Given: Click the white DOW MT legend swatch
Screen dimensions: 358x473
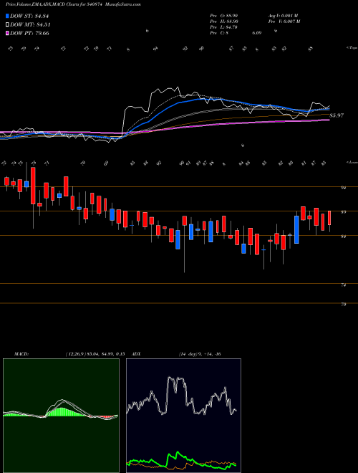Looking at the screenshot, I should point(8,25).
